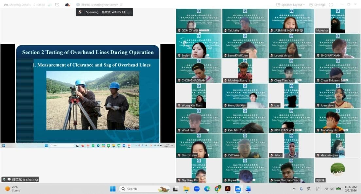361x194 pixels.
Task: Click the active meeting app taskbar icon
Action: point(238,189)
